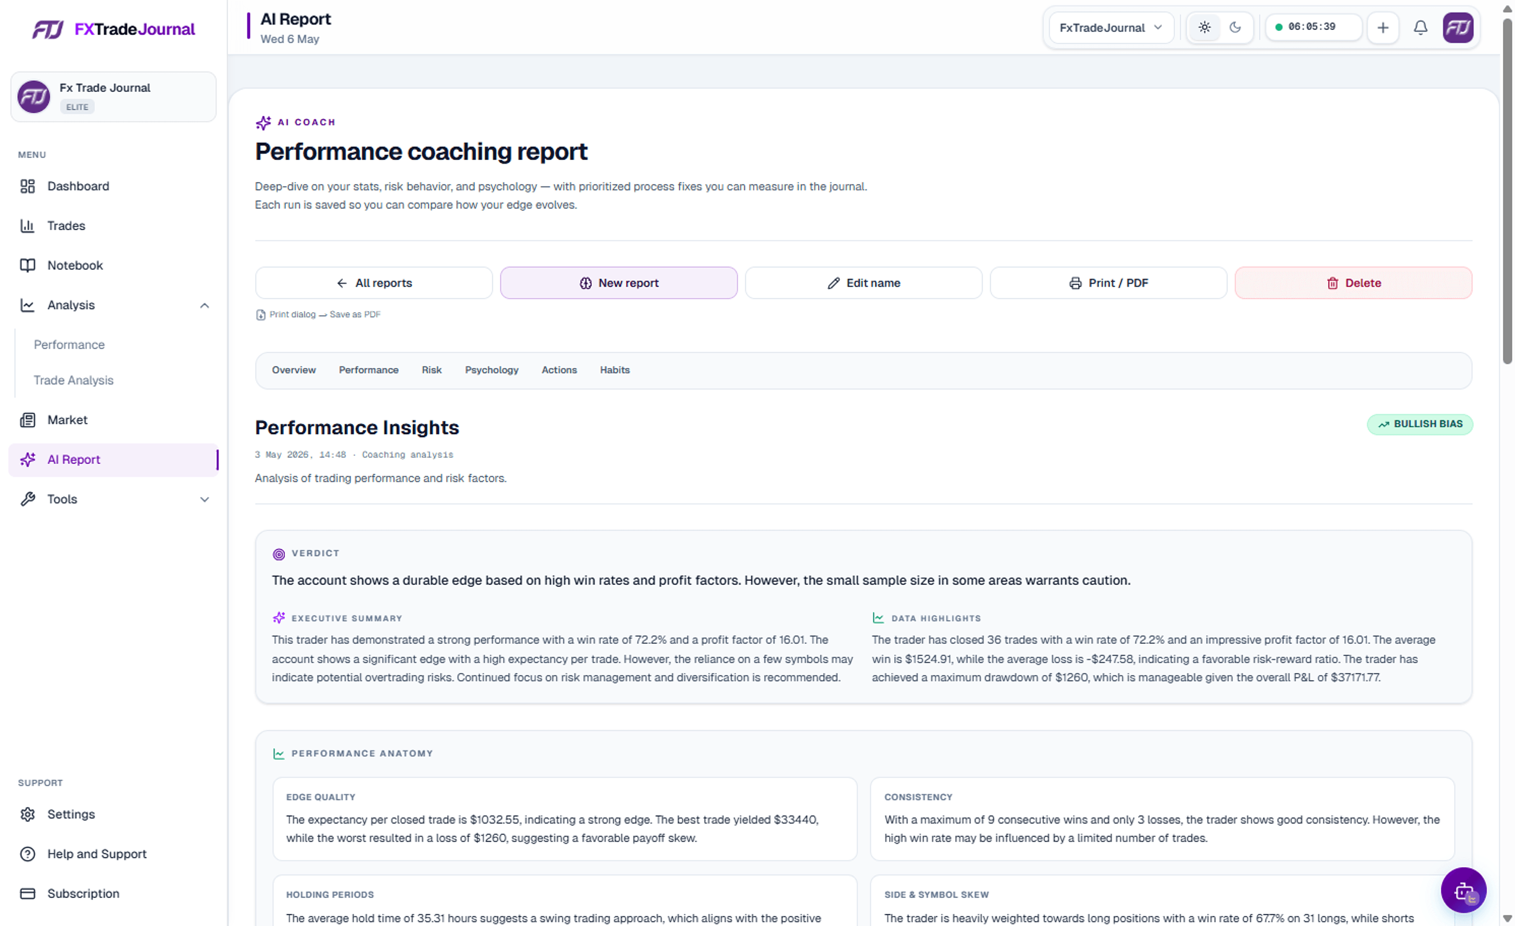Select the Dashboard menu item
This screenshot has width=1515, height=926.
click(x=114, y=187)
